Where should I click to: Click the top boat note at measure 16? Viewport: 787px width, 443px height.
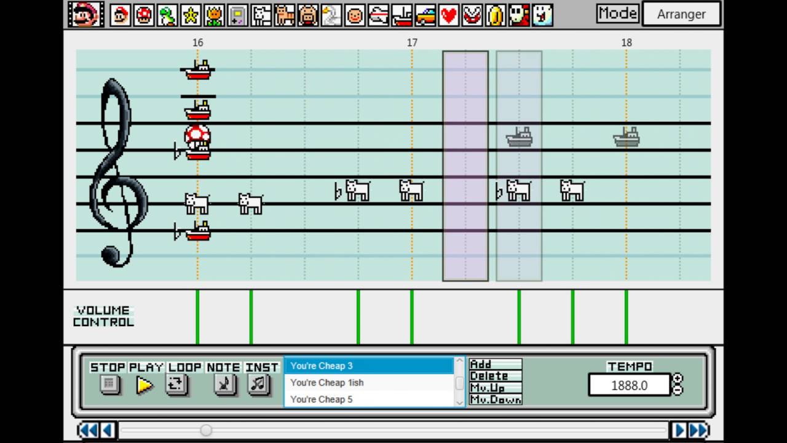(x=197, y=70)
